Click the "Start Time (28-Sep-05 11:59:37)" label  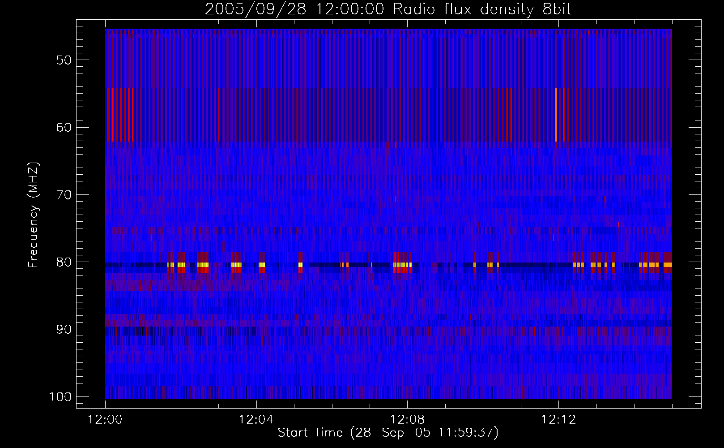point(388,433)
